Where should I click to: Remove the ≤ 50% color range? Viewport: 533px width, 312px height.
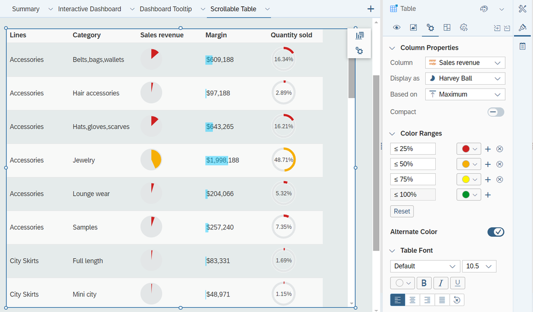point(499,164)
